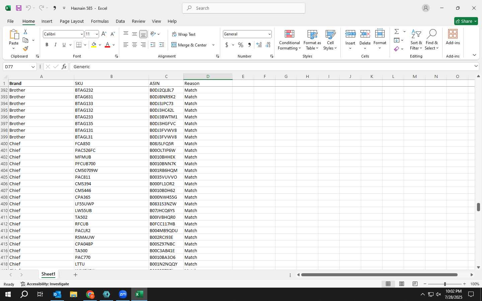Switch to the Data tab

(120, 21)
